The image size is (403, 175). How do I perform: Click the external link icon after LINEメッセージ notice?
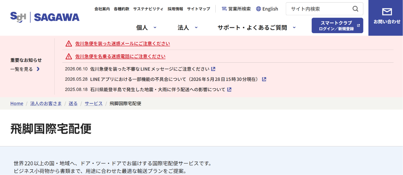213,69
